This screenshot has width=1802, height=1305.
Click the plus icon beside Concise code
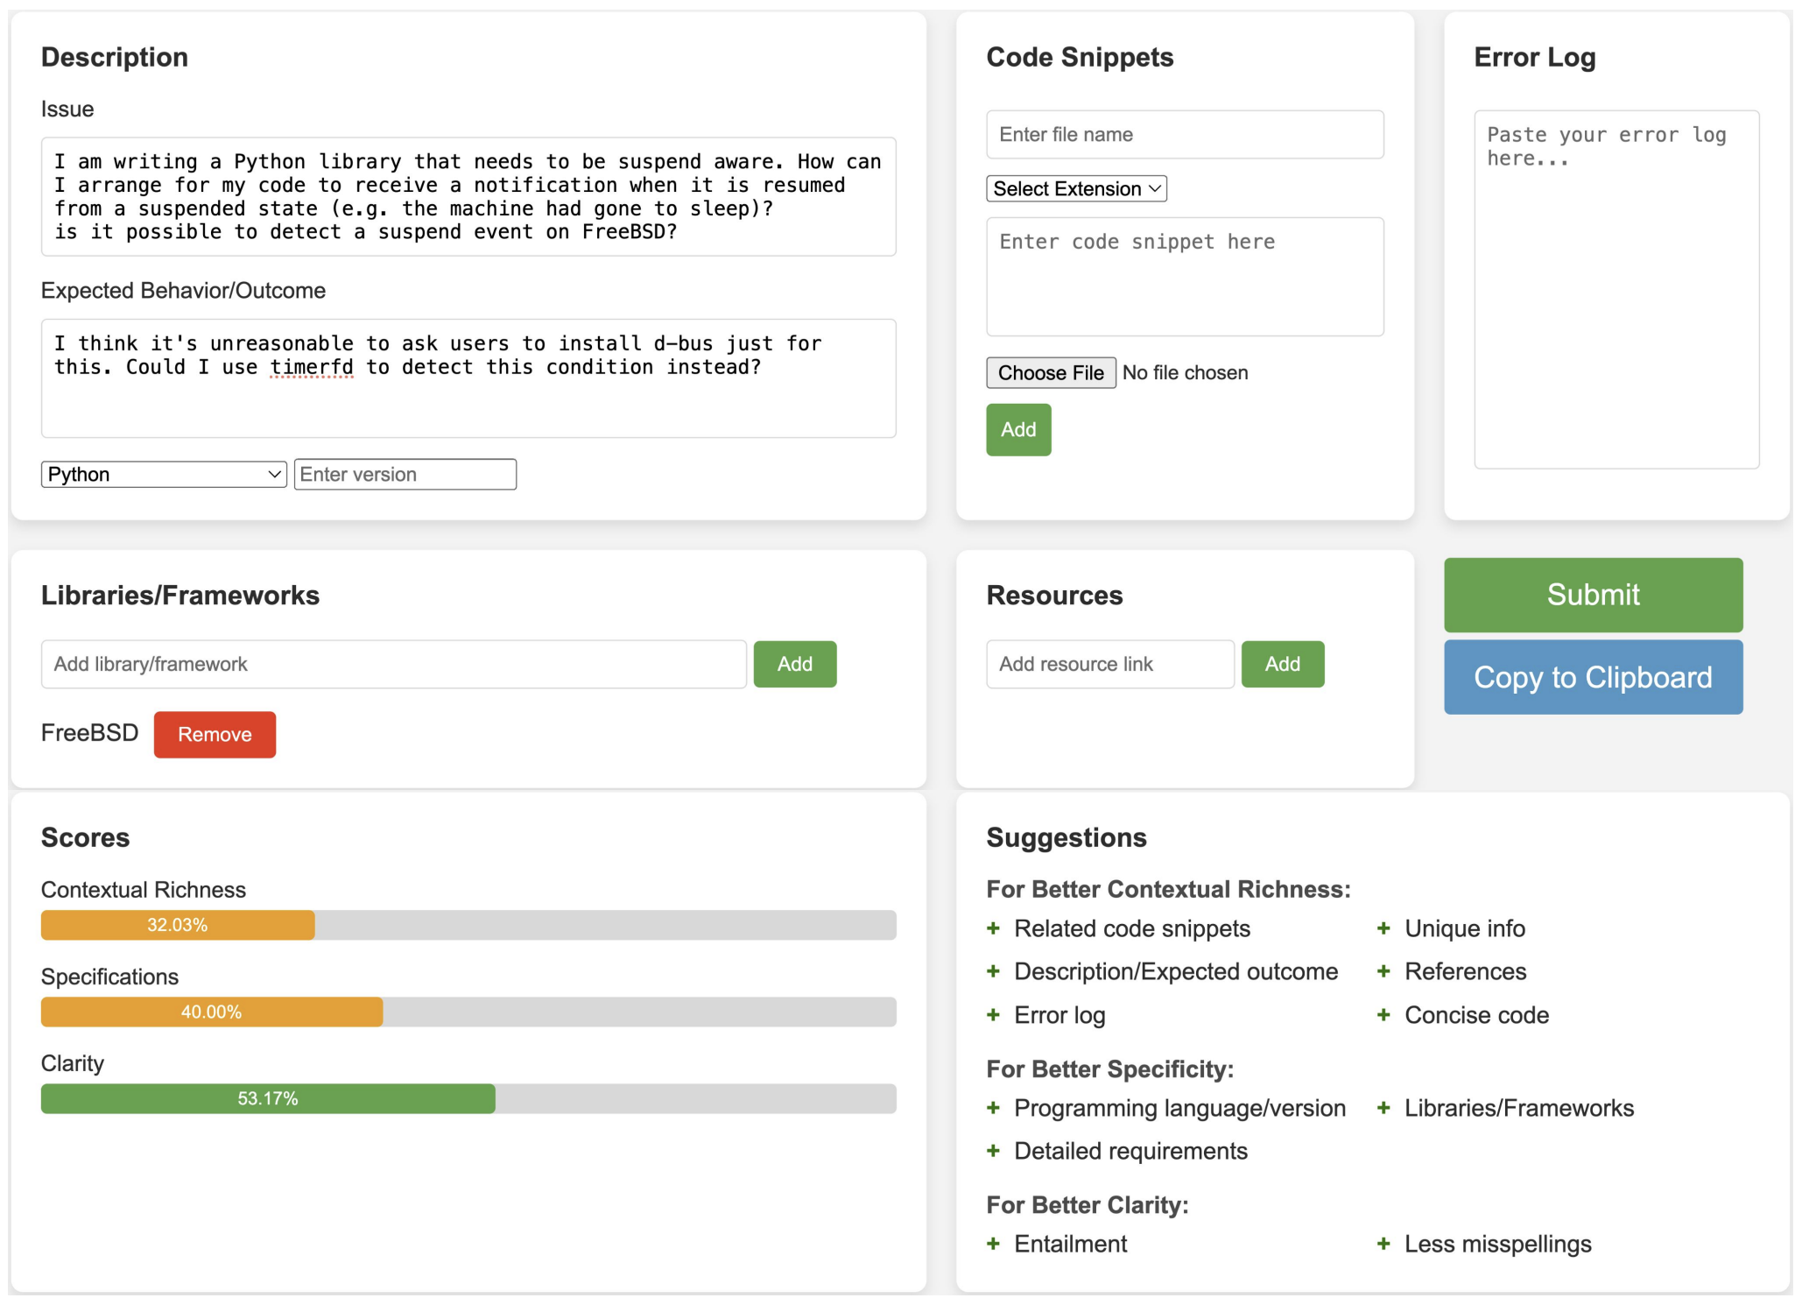(1383, 1015)
